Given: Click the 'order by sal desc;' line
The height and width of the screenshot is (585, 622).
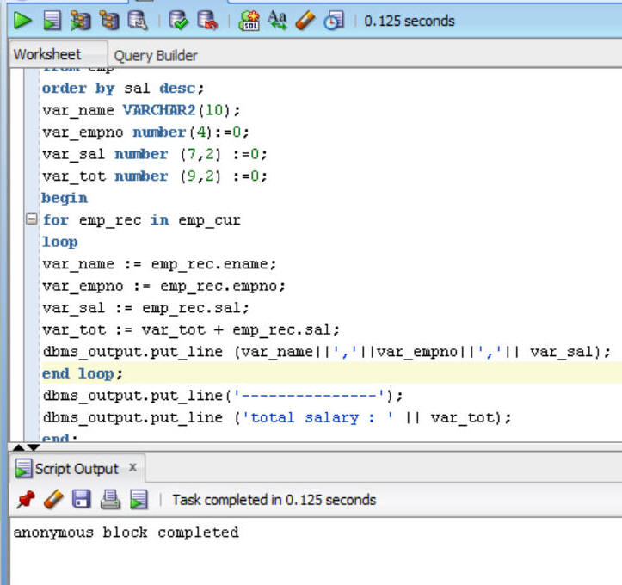Looking at the screenshot, I should [x=123, y=88].
